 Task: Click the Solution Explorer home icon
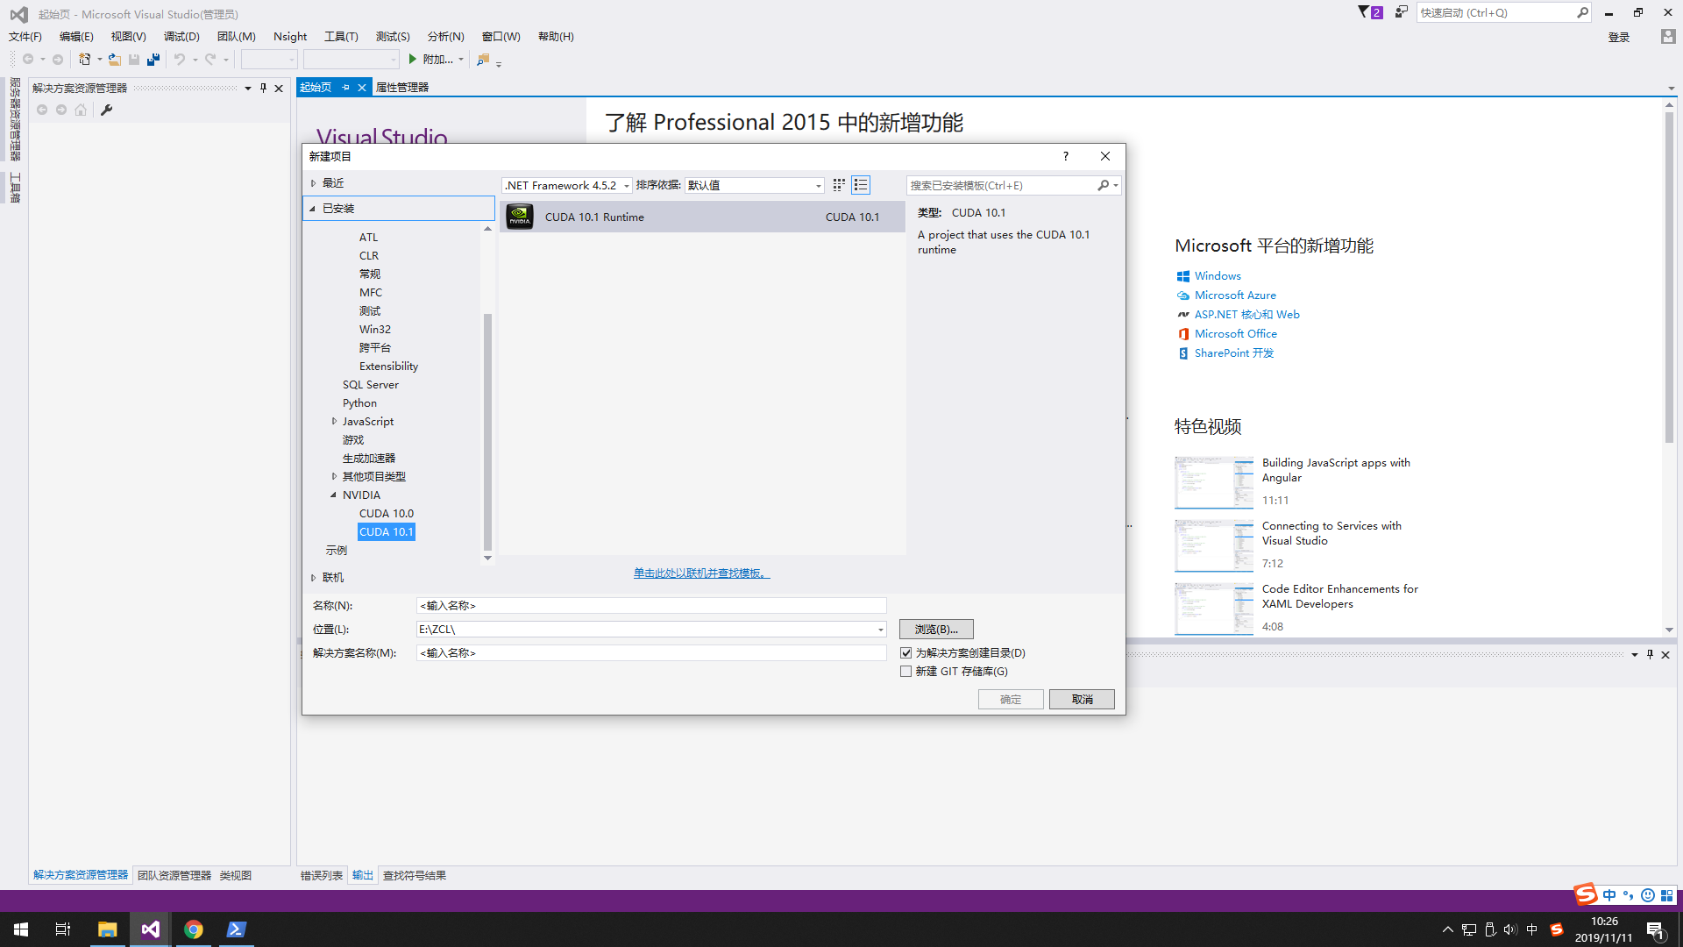[81, 110]
